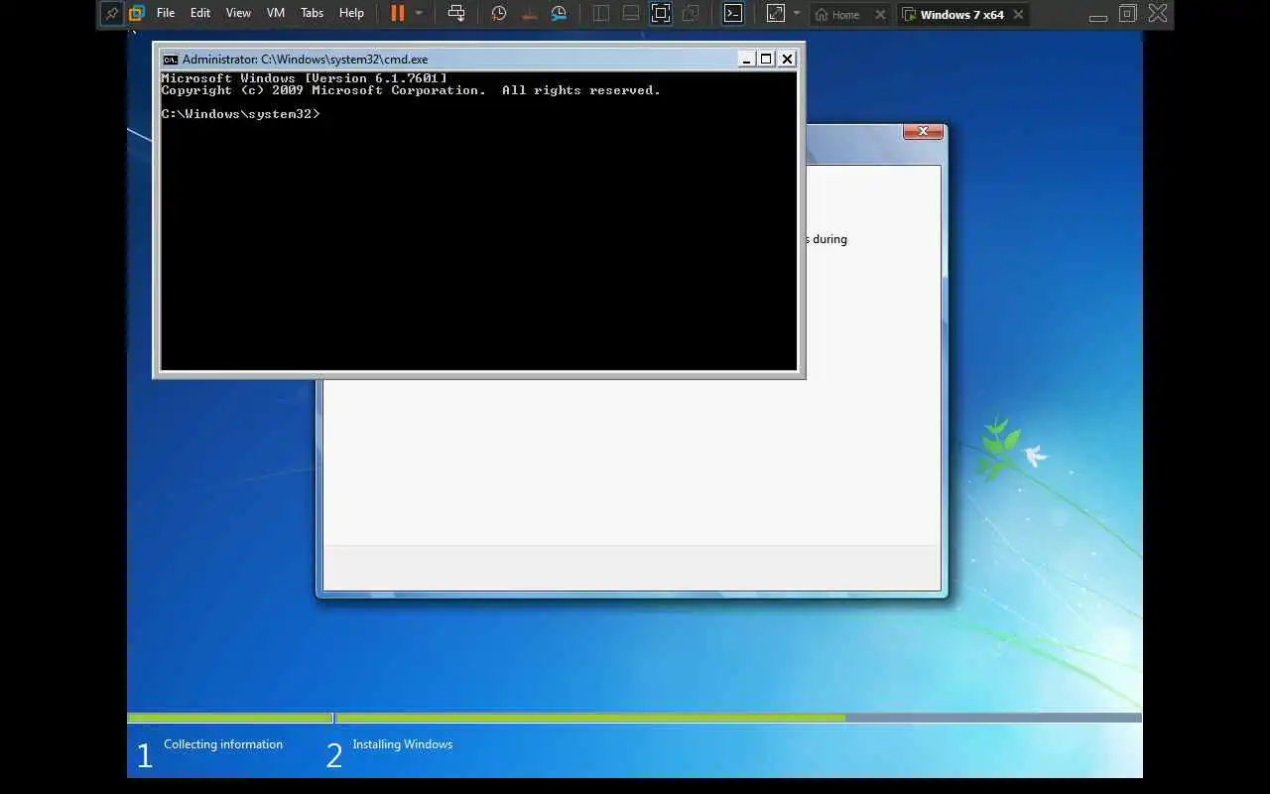The height and width of the screenshot is (794, 1270).
Task: Click at the C:\Windows\system32> prompt line
Action: (x=241, y=114)
